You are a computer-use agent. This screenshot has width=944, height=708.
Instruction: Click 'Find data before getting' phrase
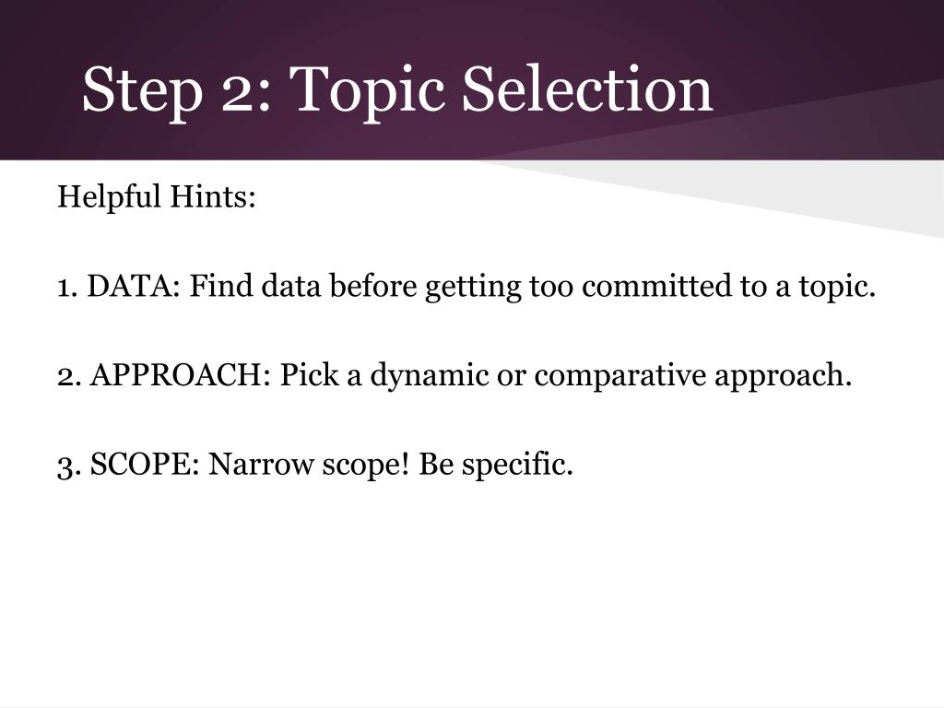(355, 287)
